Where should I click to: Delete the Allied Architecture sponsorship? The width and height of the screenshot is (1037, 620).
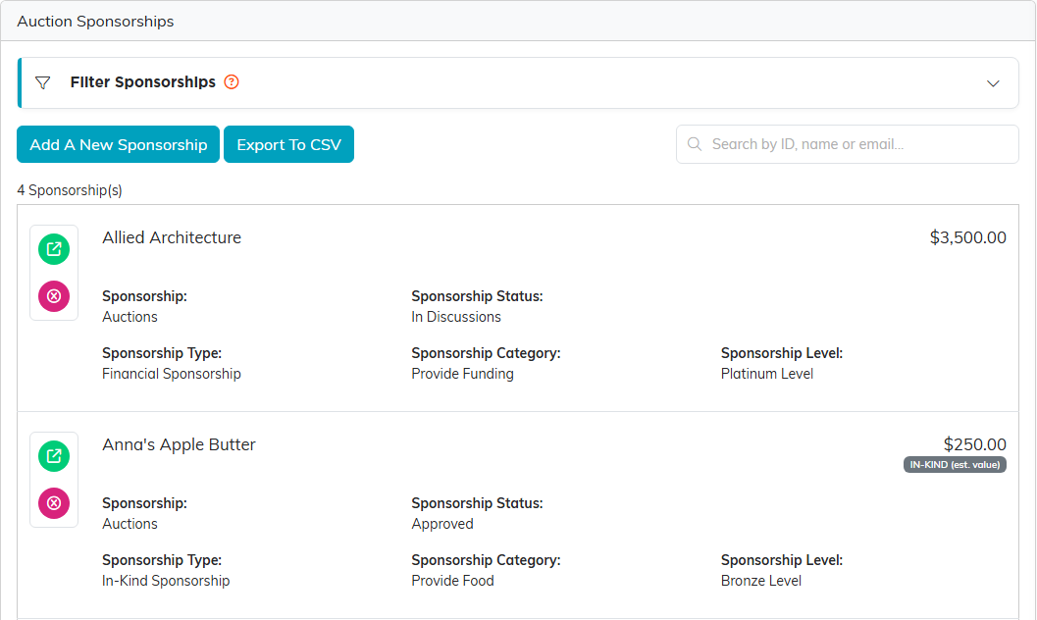click(54, 296)
